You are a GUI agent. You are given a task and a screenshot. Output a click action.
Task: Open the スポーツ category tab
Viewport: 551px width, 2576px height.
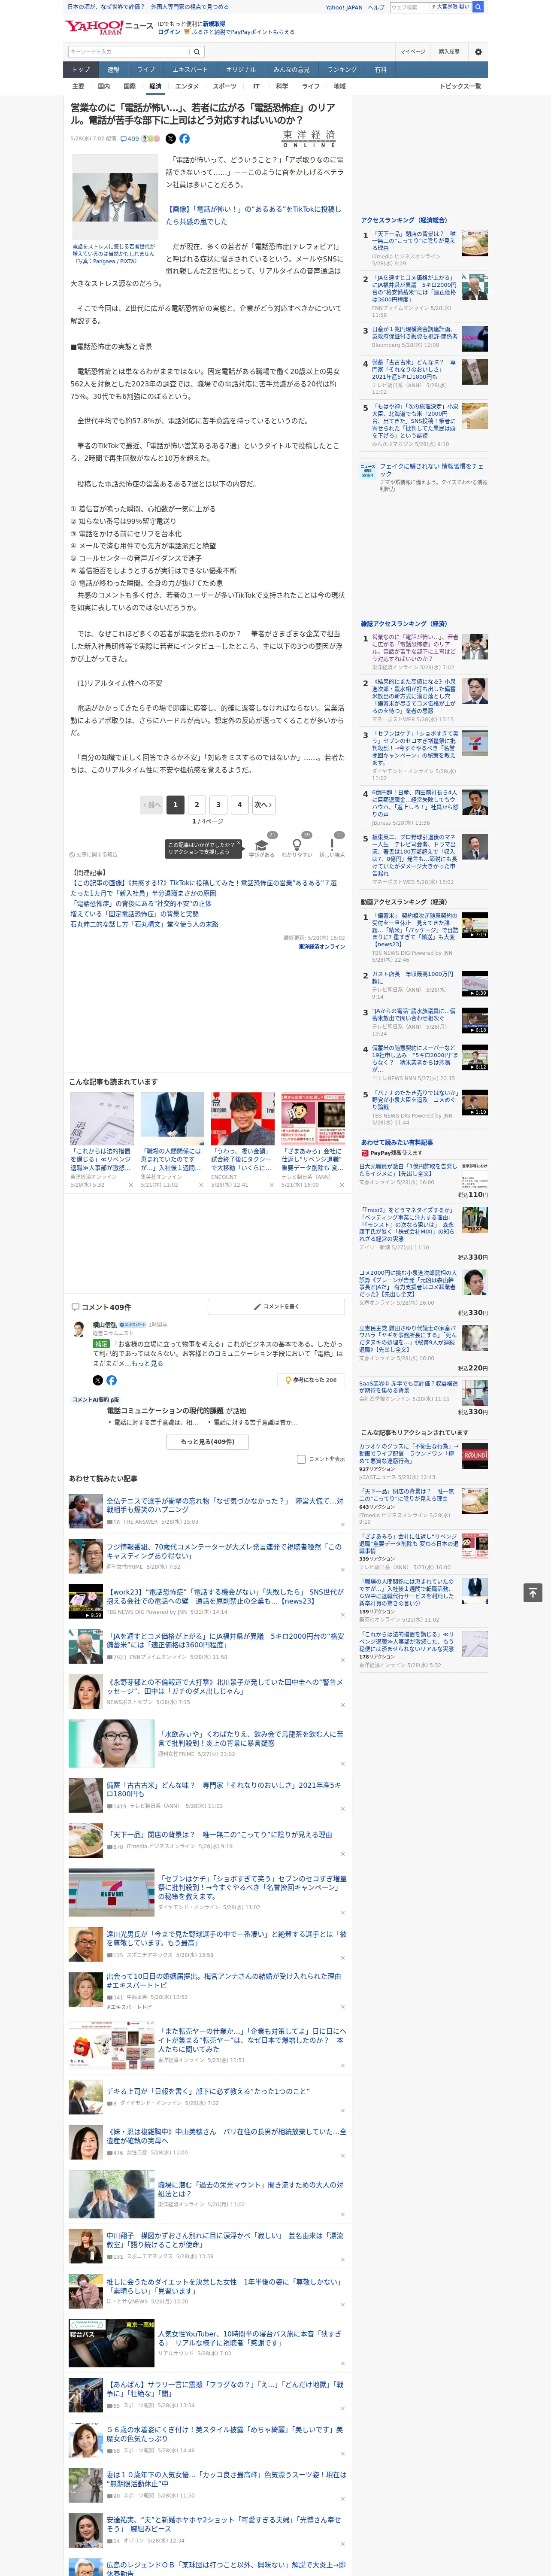(225, 86)
